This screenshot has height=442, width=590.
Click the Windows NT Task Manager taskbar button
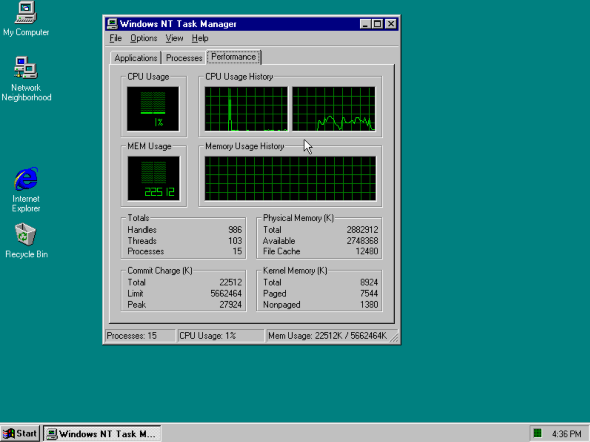[x=102, y=433]
